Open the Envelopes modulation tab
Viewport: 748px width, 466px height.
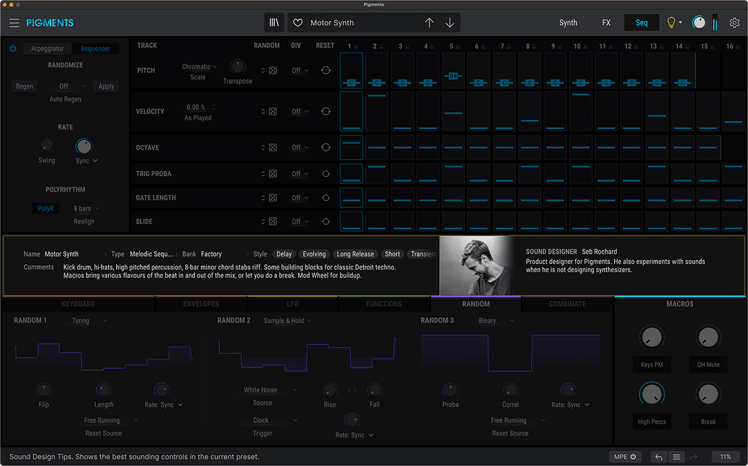click(201, 304)
